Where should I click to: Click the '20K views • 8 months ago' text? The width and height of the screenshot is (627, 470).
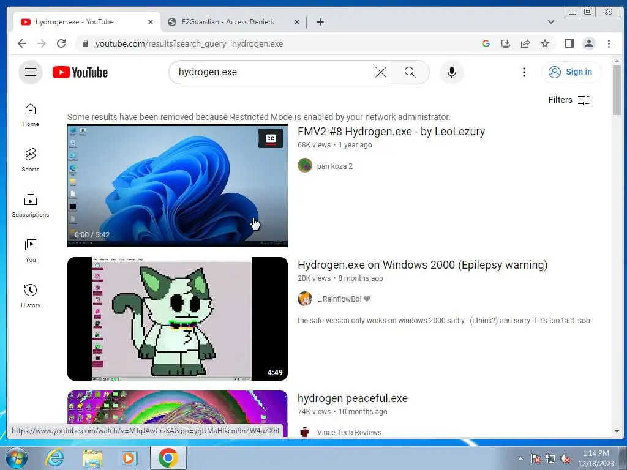(x=340, y=278)
